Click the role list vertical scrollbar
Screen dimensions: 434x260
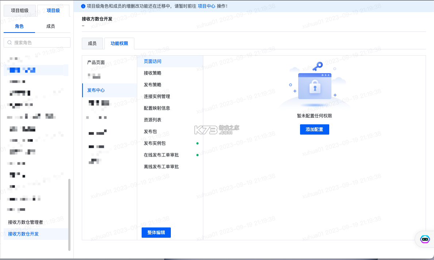(69, 215)
